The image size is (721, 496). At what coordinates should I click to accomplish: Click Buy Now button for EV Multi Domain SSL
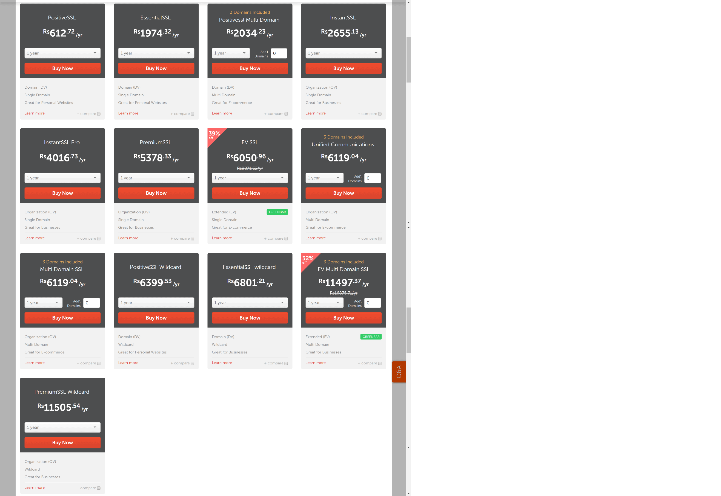click(343, 318)
